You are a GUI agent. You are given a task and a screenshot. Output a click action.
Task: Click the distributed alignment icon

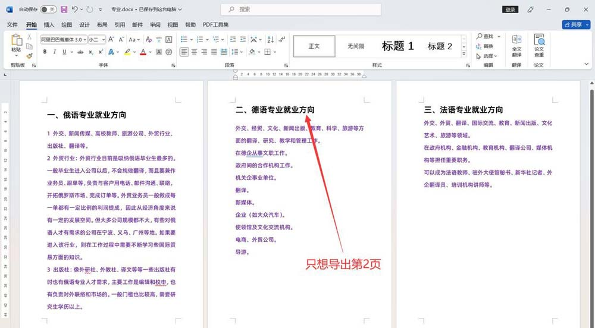(224, 52)
